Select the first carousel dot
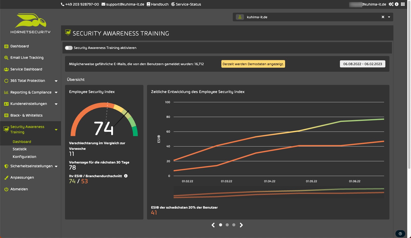The width and height of the screenshot is (411, 238). pos(221,225)
